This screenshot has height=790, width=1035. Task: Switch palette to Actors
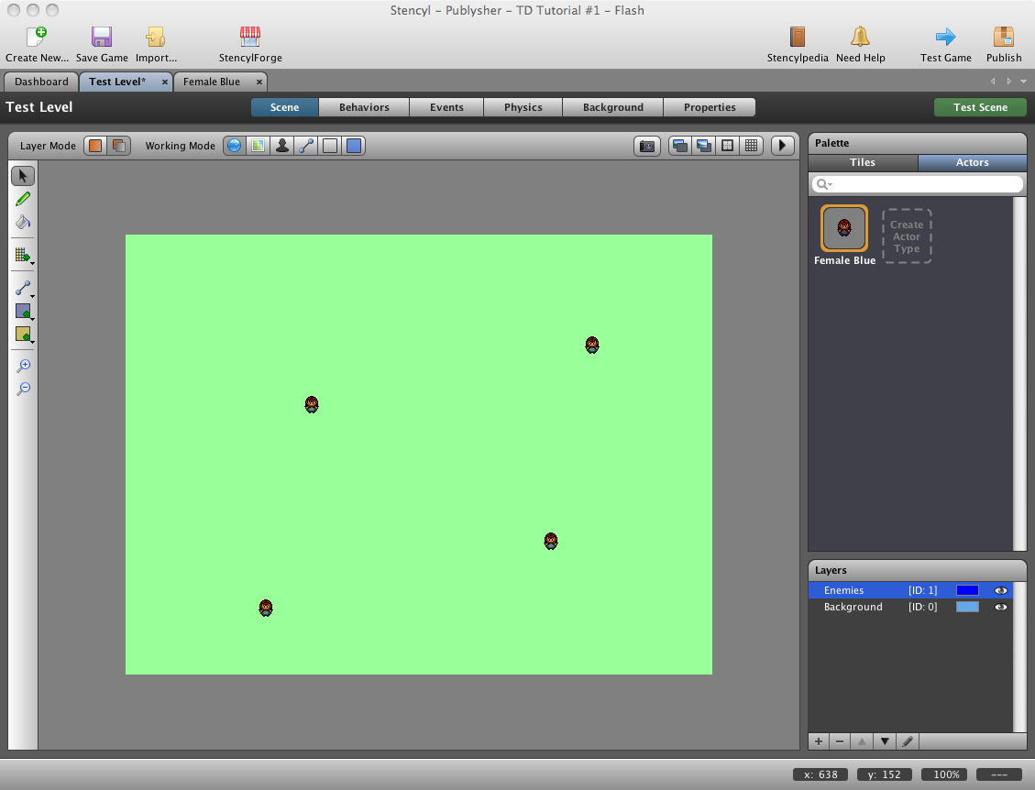point(973,162)
